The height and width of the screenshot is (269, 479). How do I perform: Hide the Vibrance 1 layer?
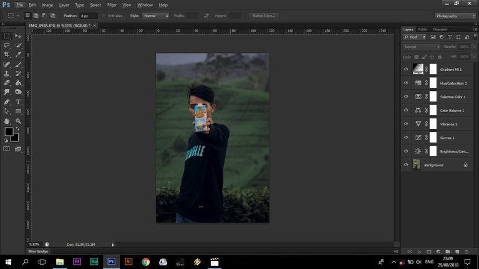click(406, 124)
